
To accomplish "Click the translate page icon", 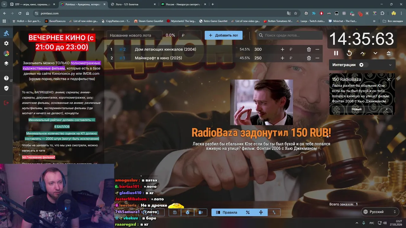I will click(289, 13).
